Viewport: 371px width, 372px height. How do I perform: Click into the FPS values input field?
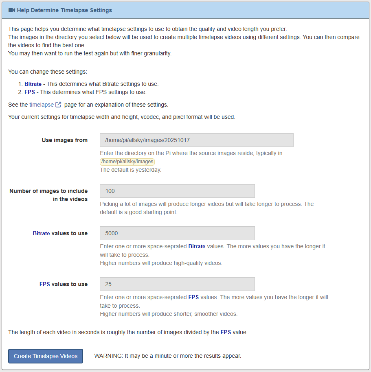coord(177,284)
